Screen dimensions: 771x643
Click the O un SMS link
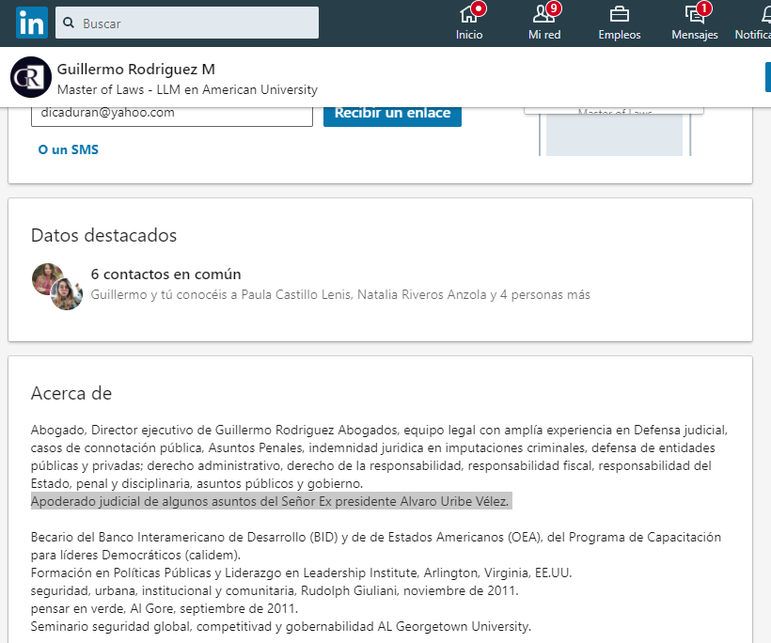pos(69,149)
